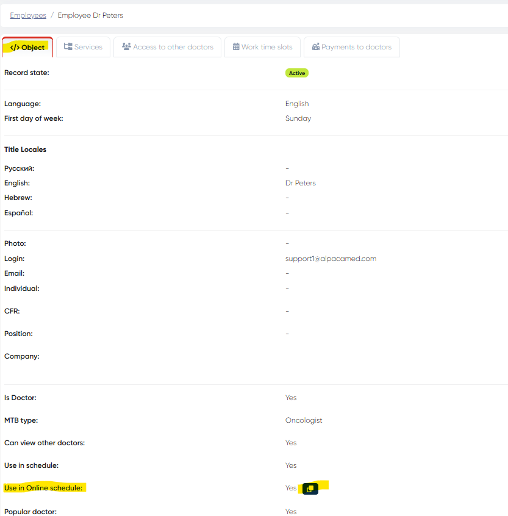Navigate to Employees via breadcrumb link
The image size is (508, 516).
pyautogui.click(x=28, y=15)
